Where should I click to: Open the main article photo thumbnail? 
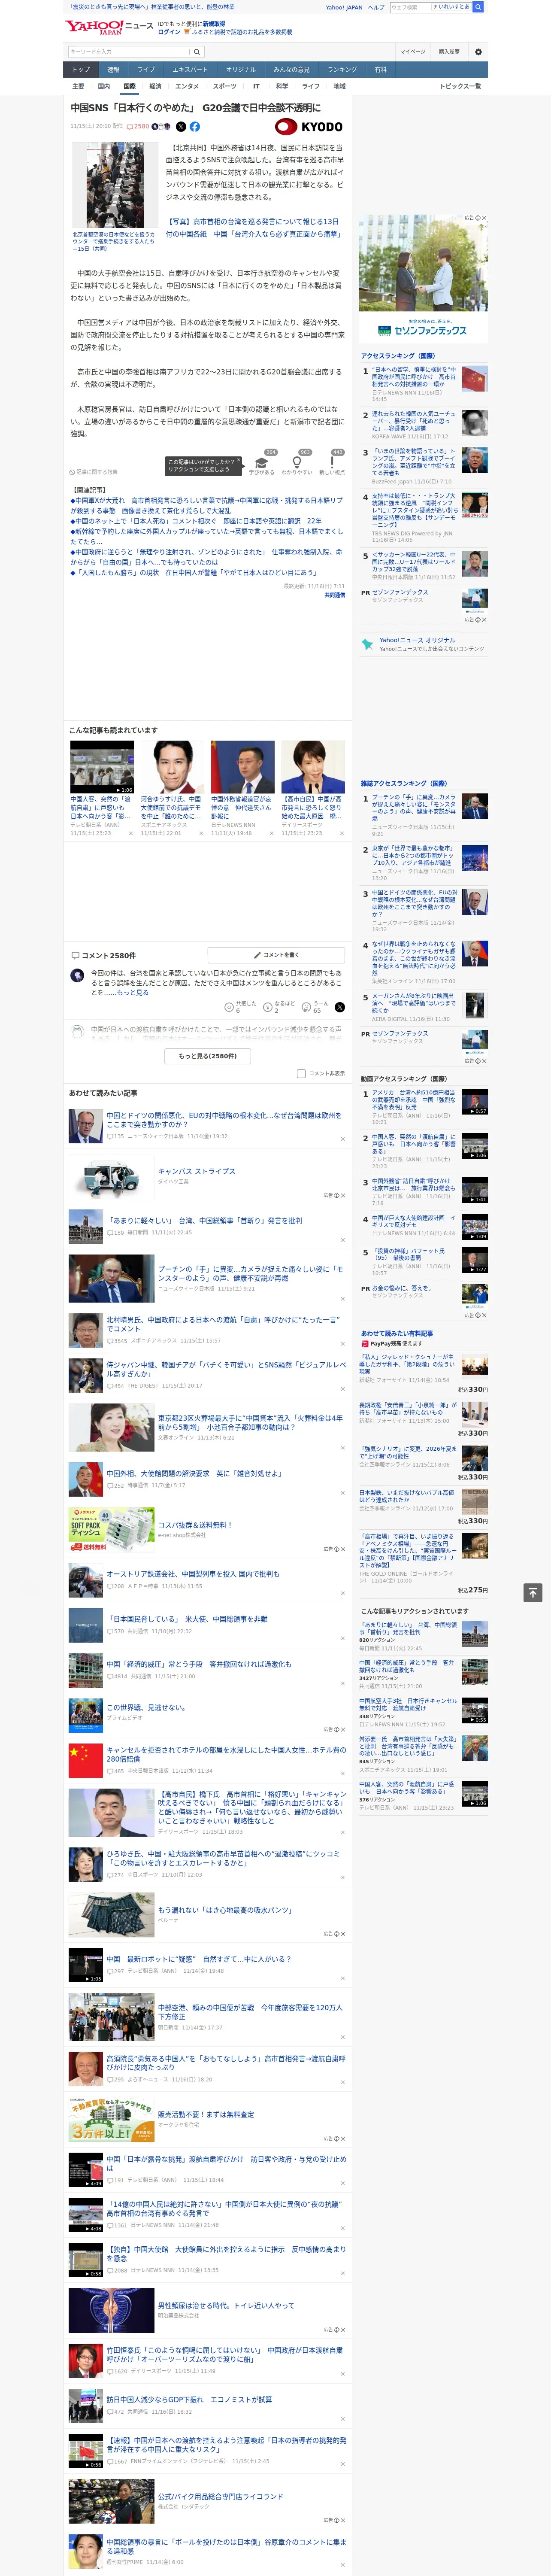tap(114, 186)
